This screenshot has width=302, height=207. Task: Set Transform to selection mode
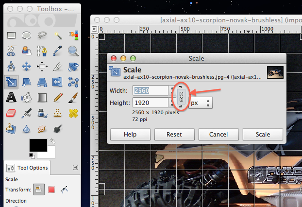pyautogui.click(x=51, y=190)
